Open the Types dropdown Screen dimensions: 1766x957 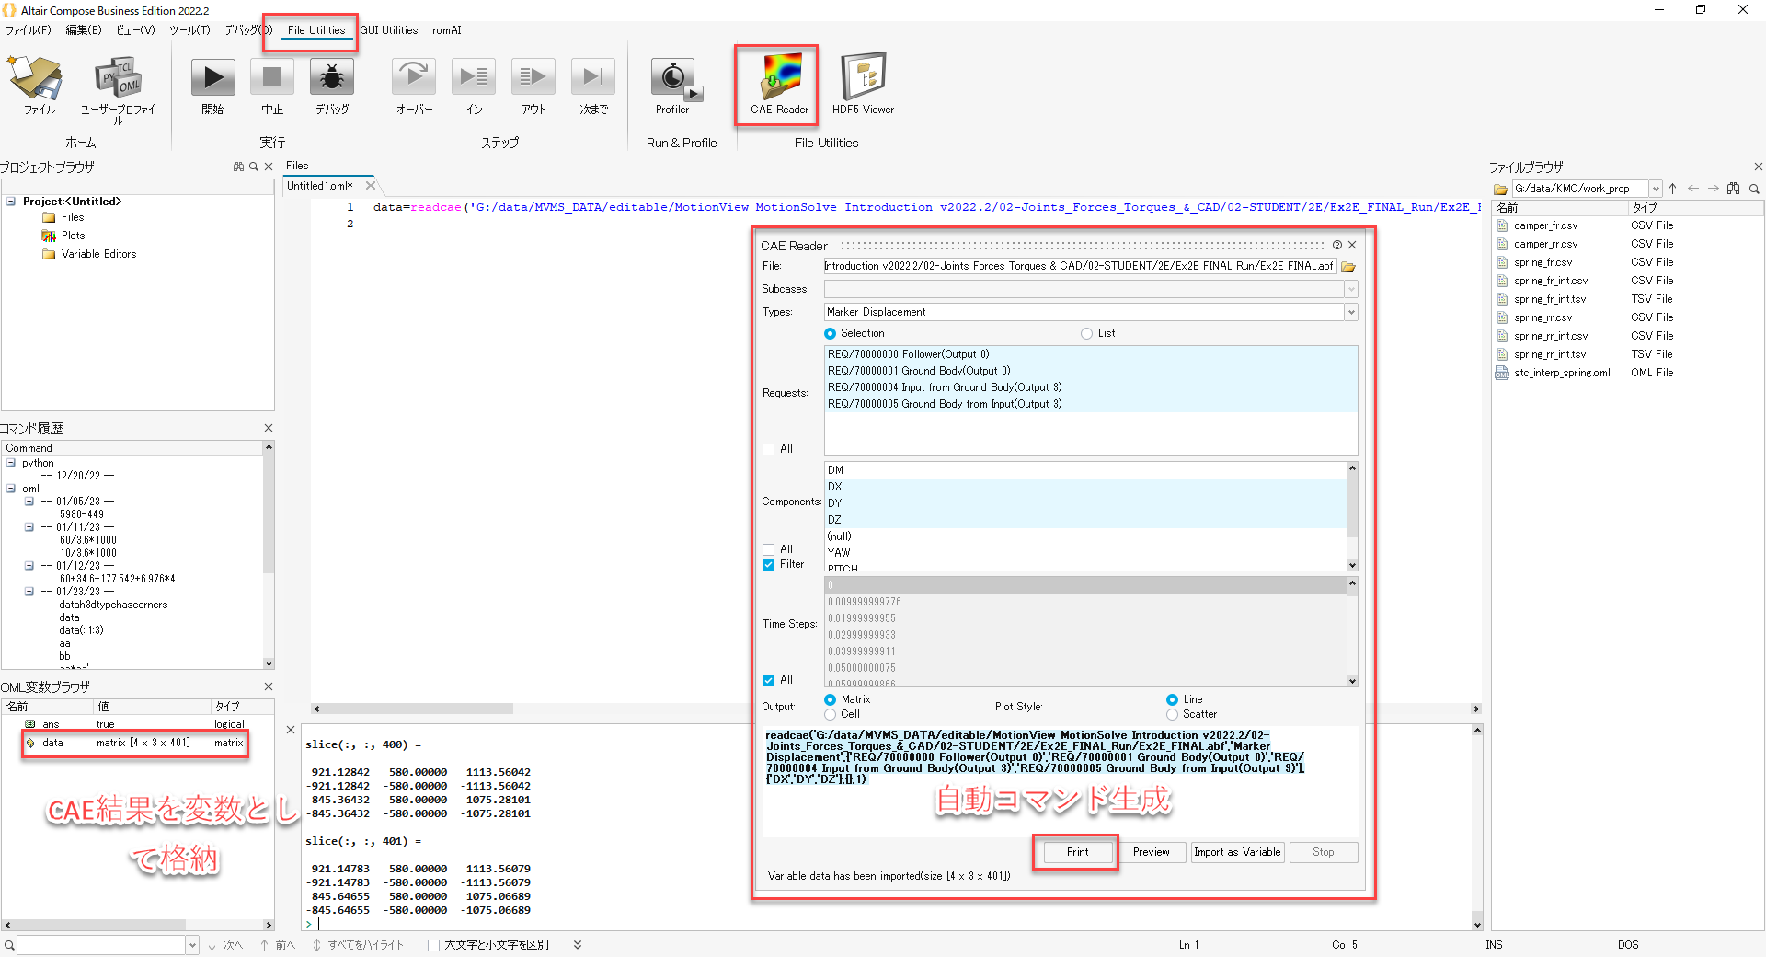coord(1351,312)
